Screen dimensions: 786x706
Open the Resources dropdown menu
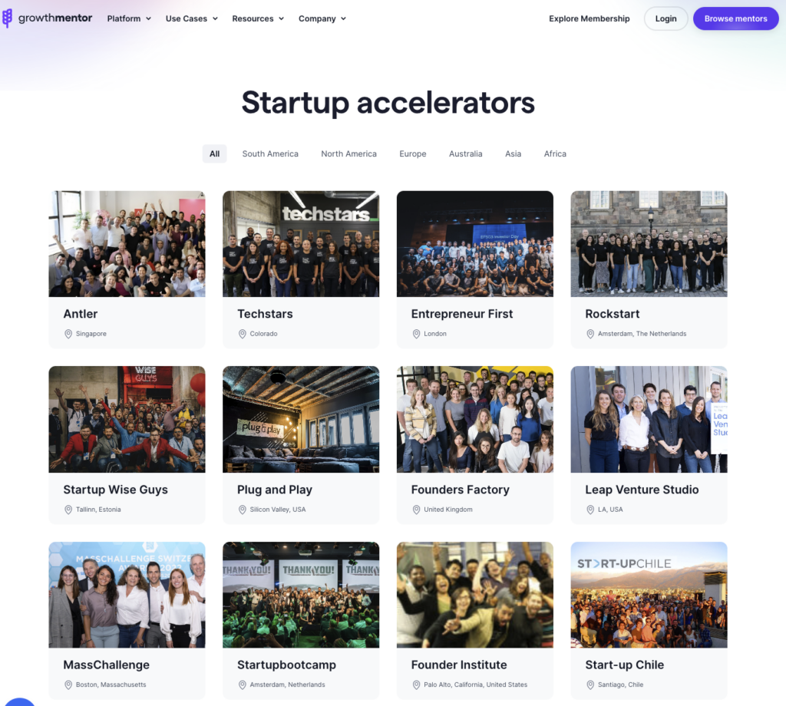(x=258, y=18)
